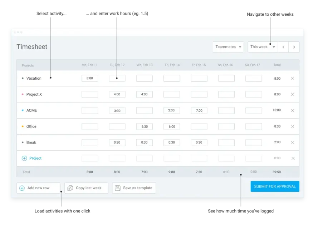Remove the Project X row with its X icon
Image resolution: width=313 pixels, height=225 pixels.
293,94
